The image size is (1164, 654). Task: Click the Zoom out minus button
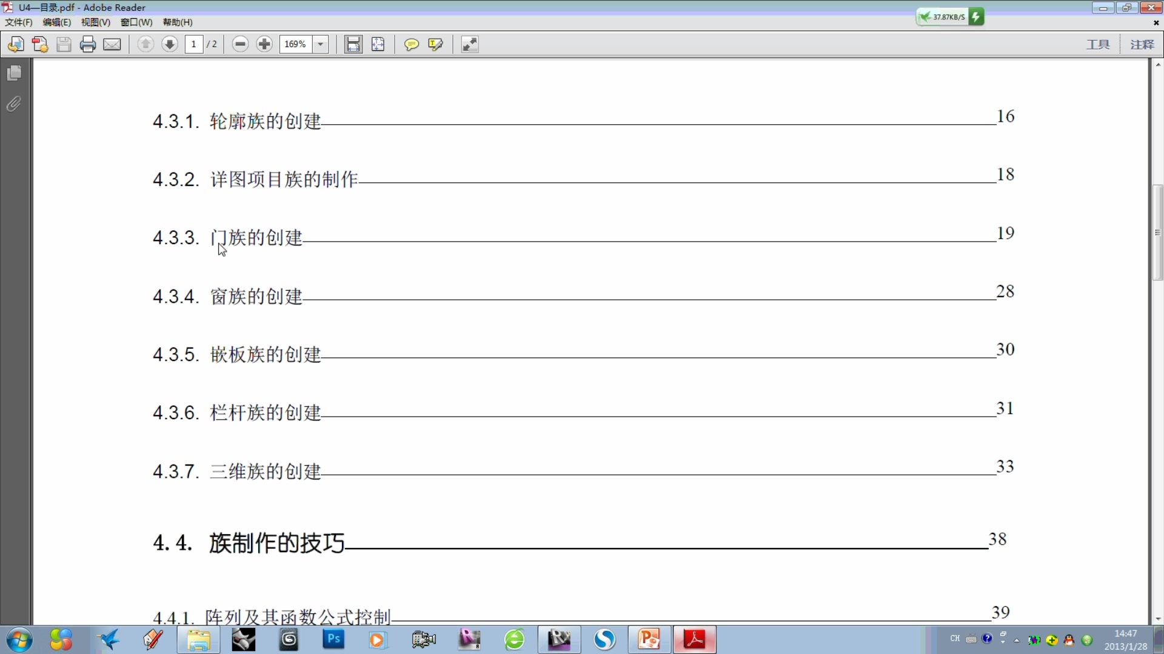(240, 44)
